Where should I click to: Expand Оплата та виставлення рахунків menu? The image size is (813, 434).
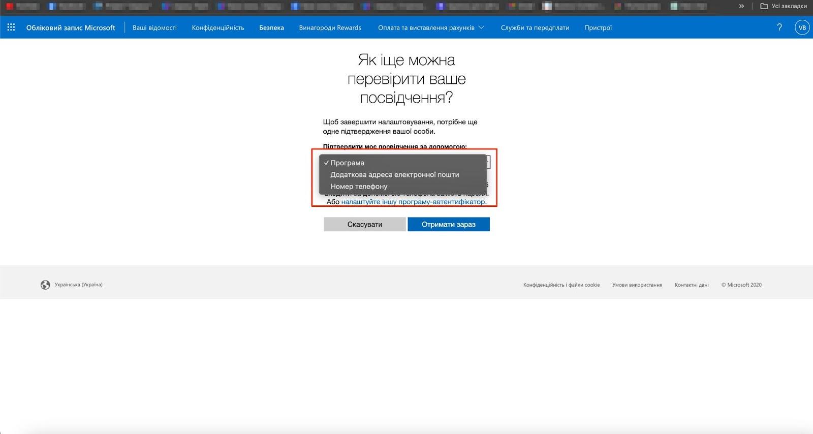(x=431, y=27)
